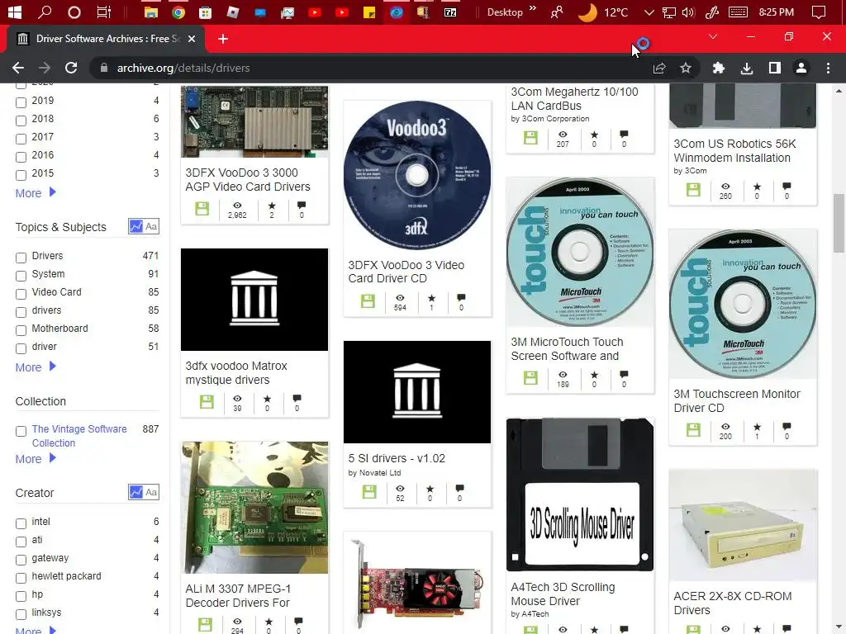Reload the archive.org page
Image resolution: width=846 pixels, height=634 pixels.
[71, 68]
